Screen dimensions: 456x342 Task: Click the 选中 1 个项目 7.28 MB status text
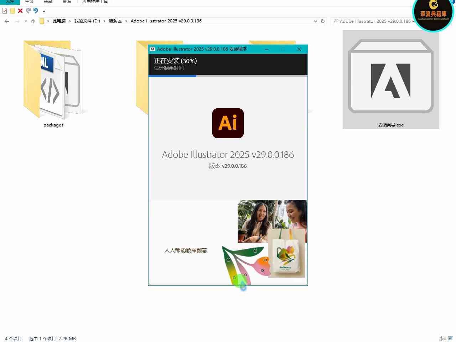click(x=52, y=338)
